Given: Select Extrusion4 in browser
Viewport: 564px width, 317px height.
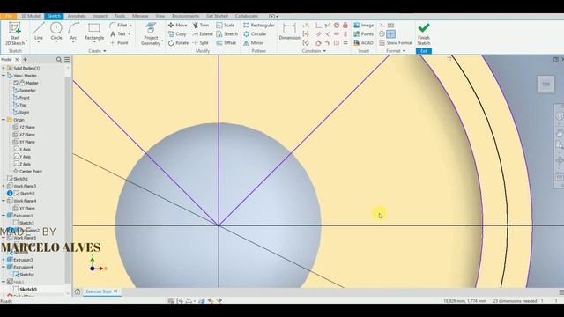Looking at the screenshot, I should [x=20, y=267].
